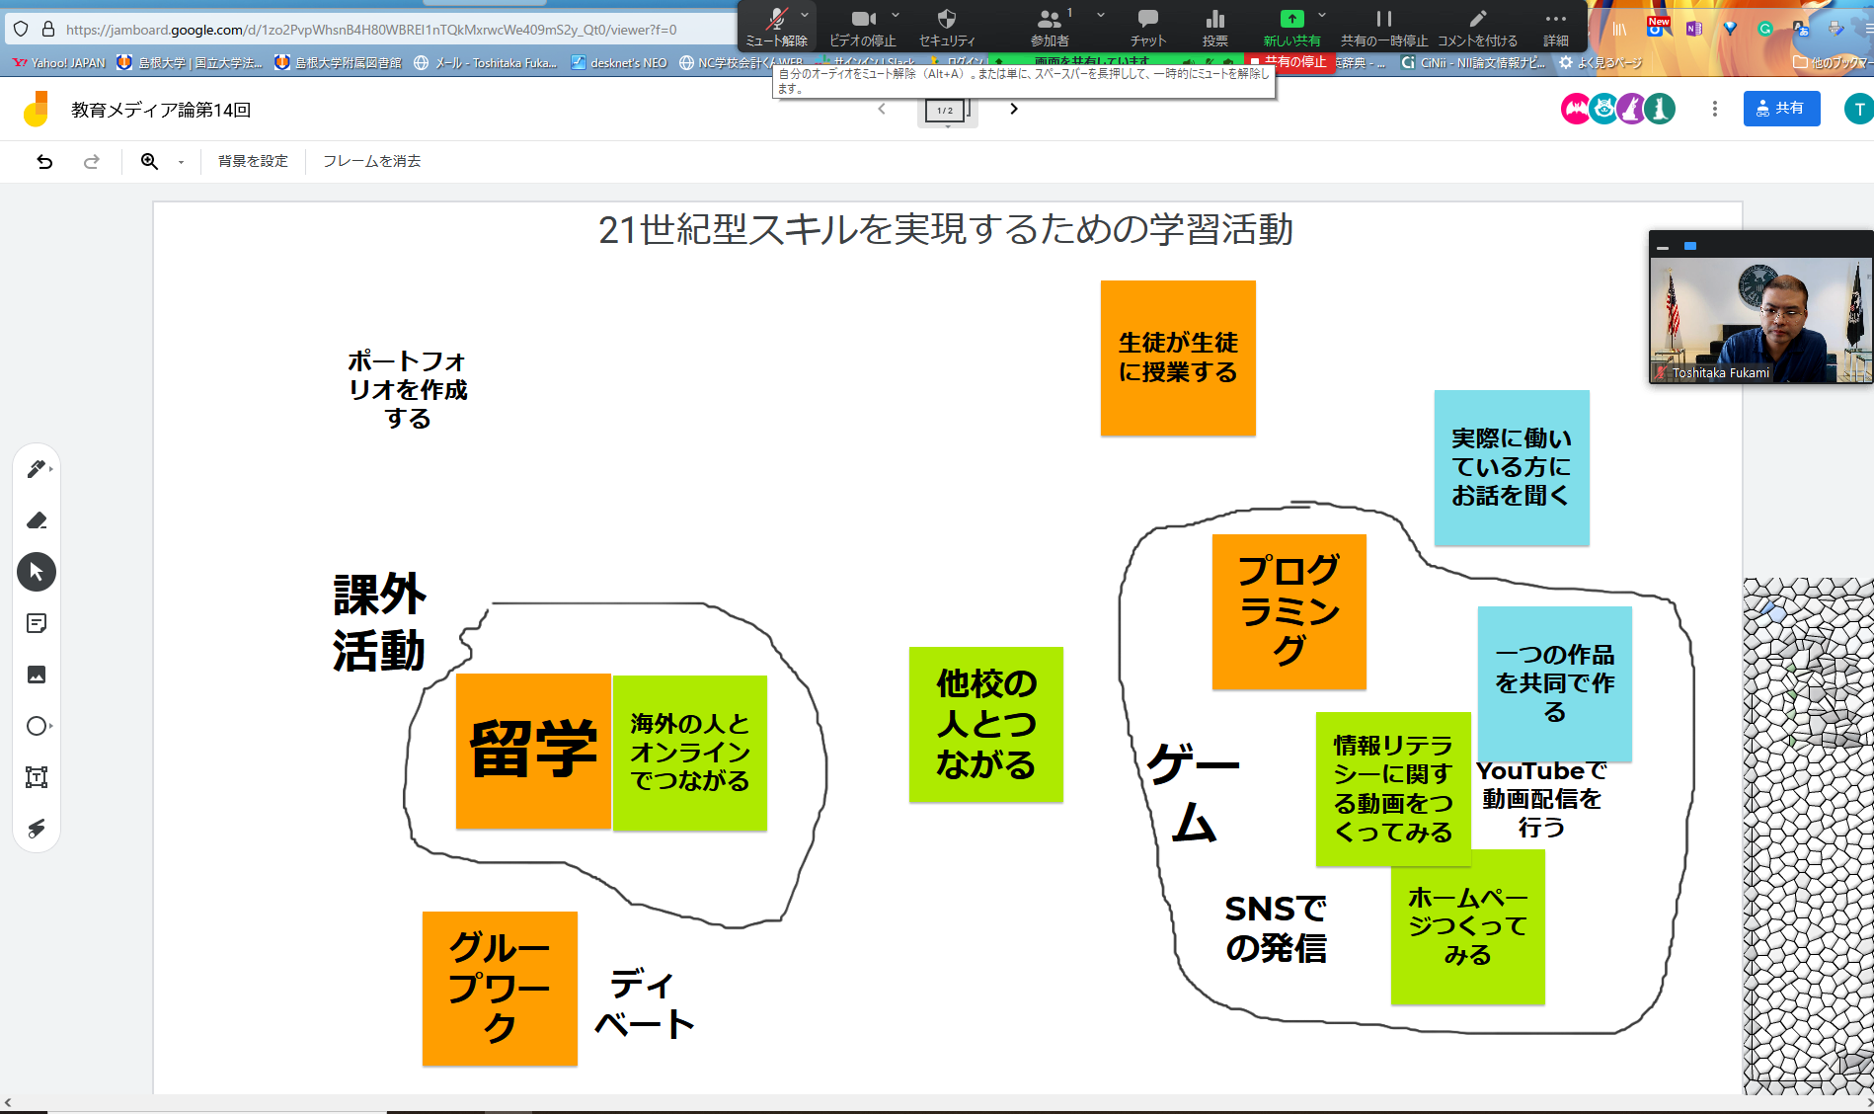Image resolution: width=1874 pixels, height=1114 pixels.
Task: Go to the next frame arrow
Action: pyautogui.click(x=1013, y=109)
